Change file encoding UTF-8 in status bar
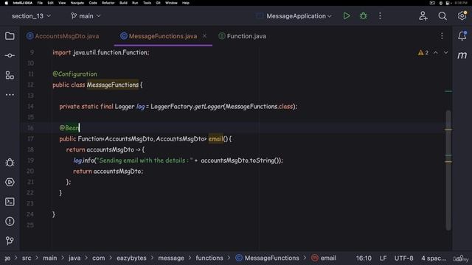472x265 pixels. pyautogui.click(x=403, y=258)
